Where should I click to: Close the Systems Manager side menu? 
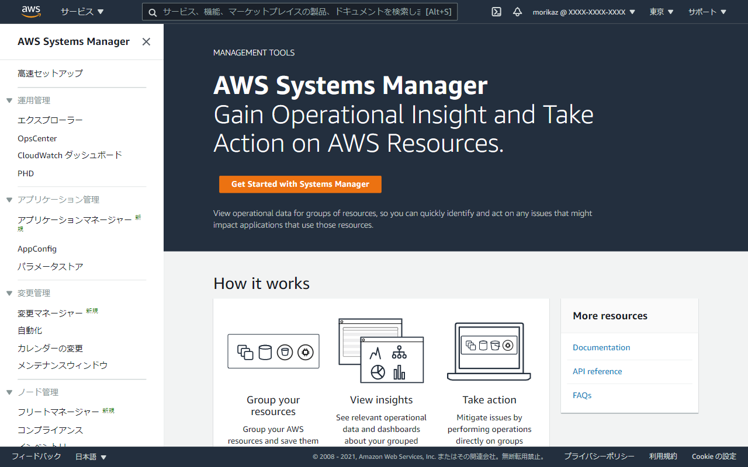(146, 41)
